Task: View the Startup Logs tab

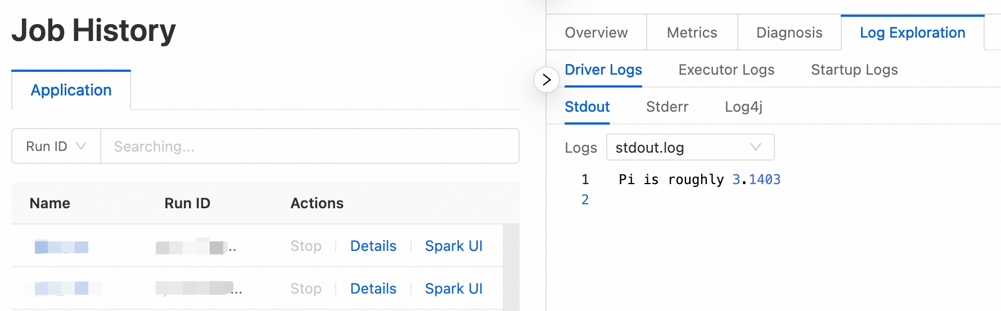Action: click(854, 70)
